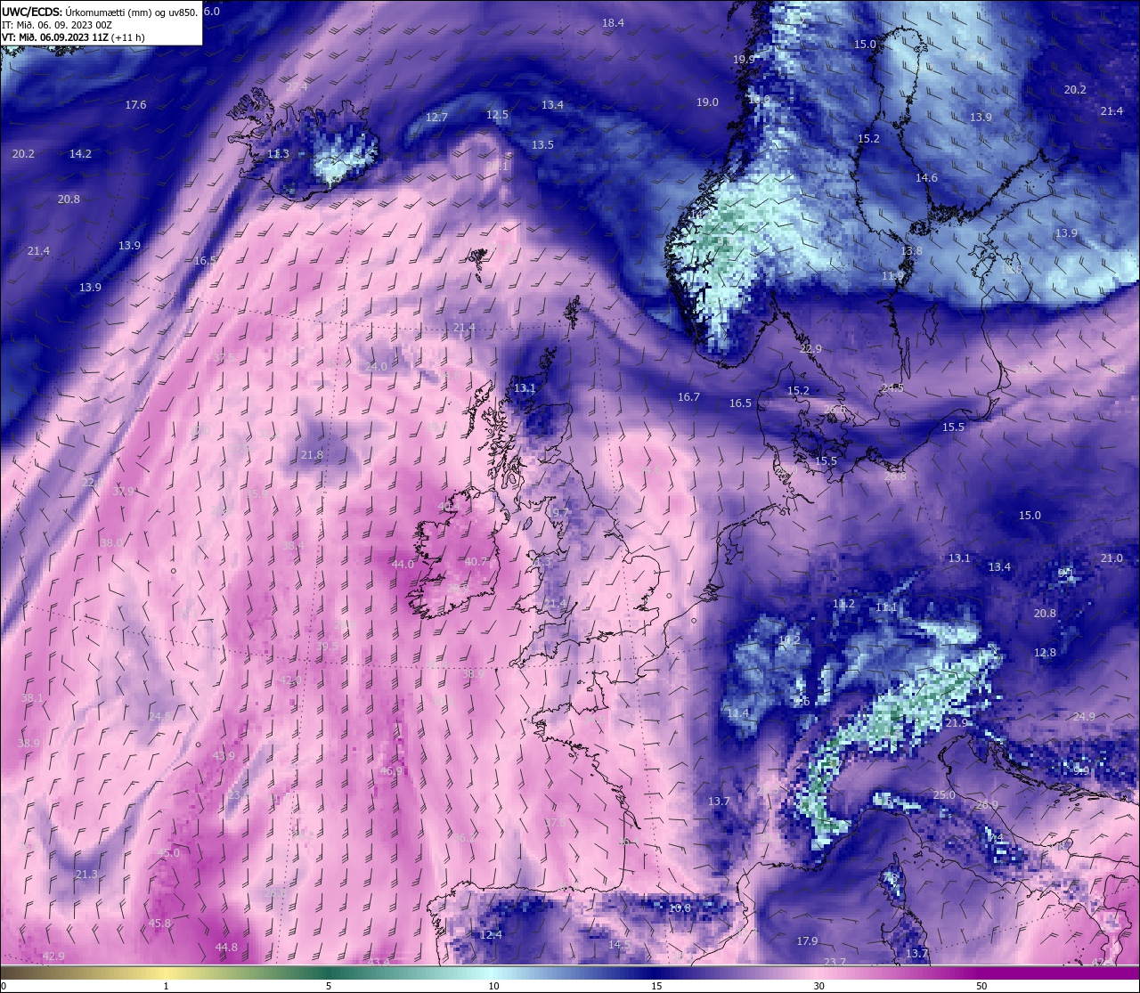Viewport: 1140px width, 993px height.
Task: Click the 50 tick on the colour scale
Action: click(x=981, y=986)
